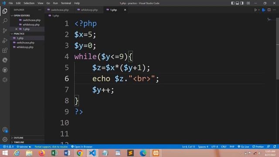The height and width of the screenshot is (157, 279).
Task: Select the 1.php editor tab
Action: (113, 10)
